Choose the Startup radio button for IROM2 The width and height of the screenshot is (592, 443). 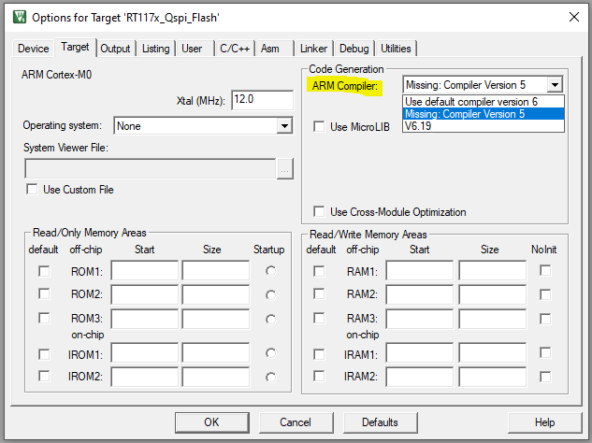pyautogui.click(x=271, y=377)
